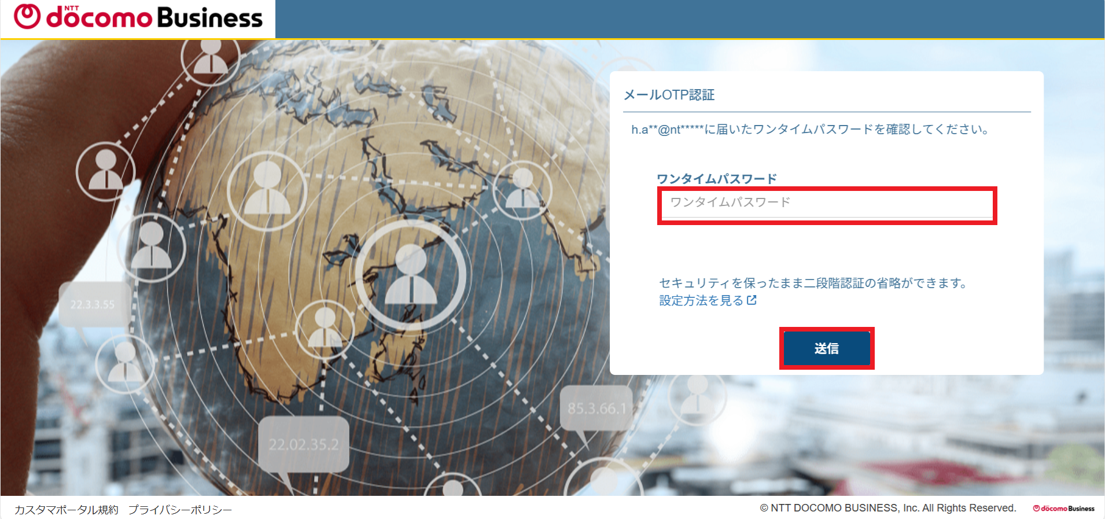1105x519 pixels.
Task: Click the メールOTP認証 heading text
Action: [x=669, y=95]
